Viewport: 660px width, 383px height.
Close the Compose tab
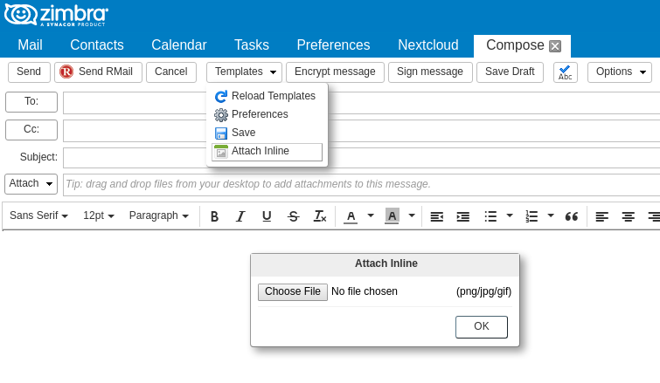tap(555, 46)
